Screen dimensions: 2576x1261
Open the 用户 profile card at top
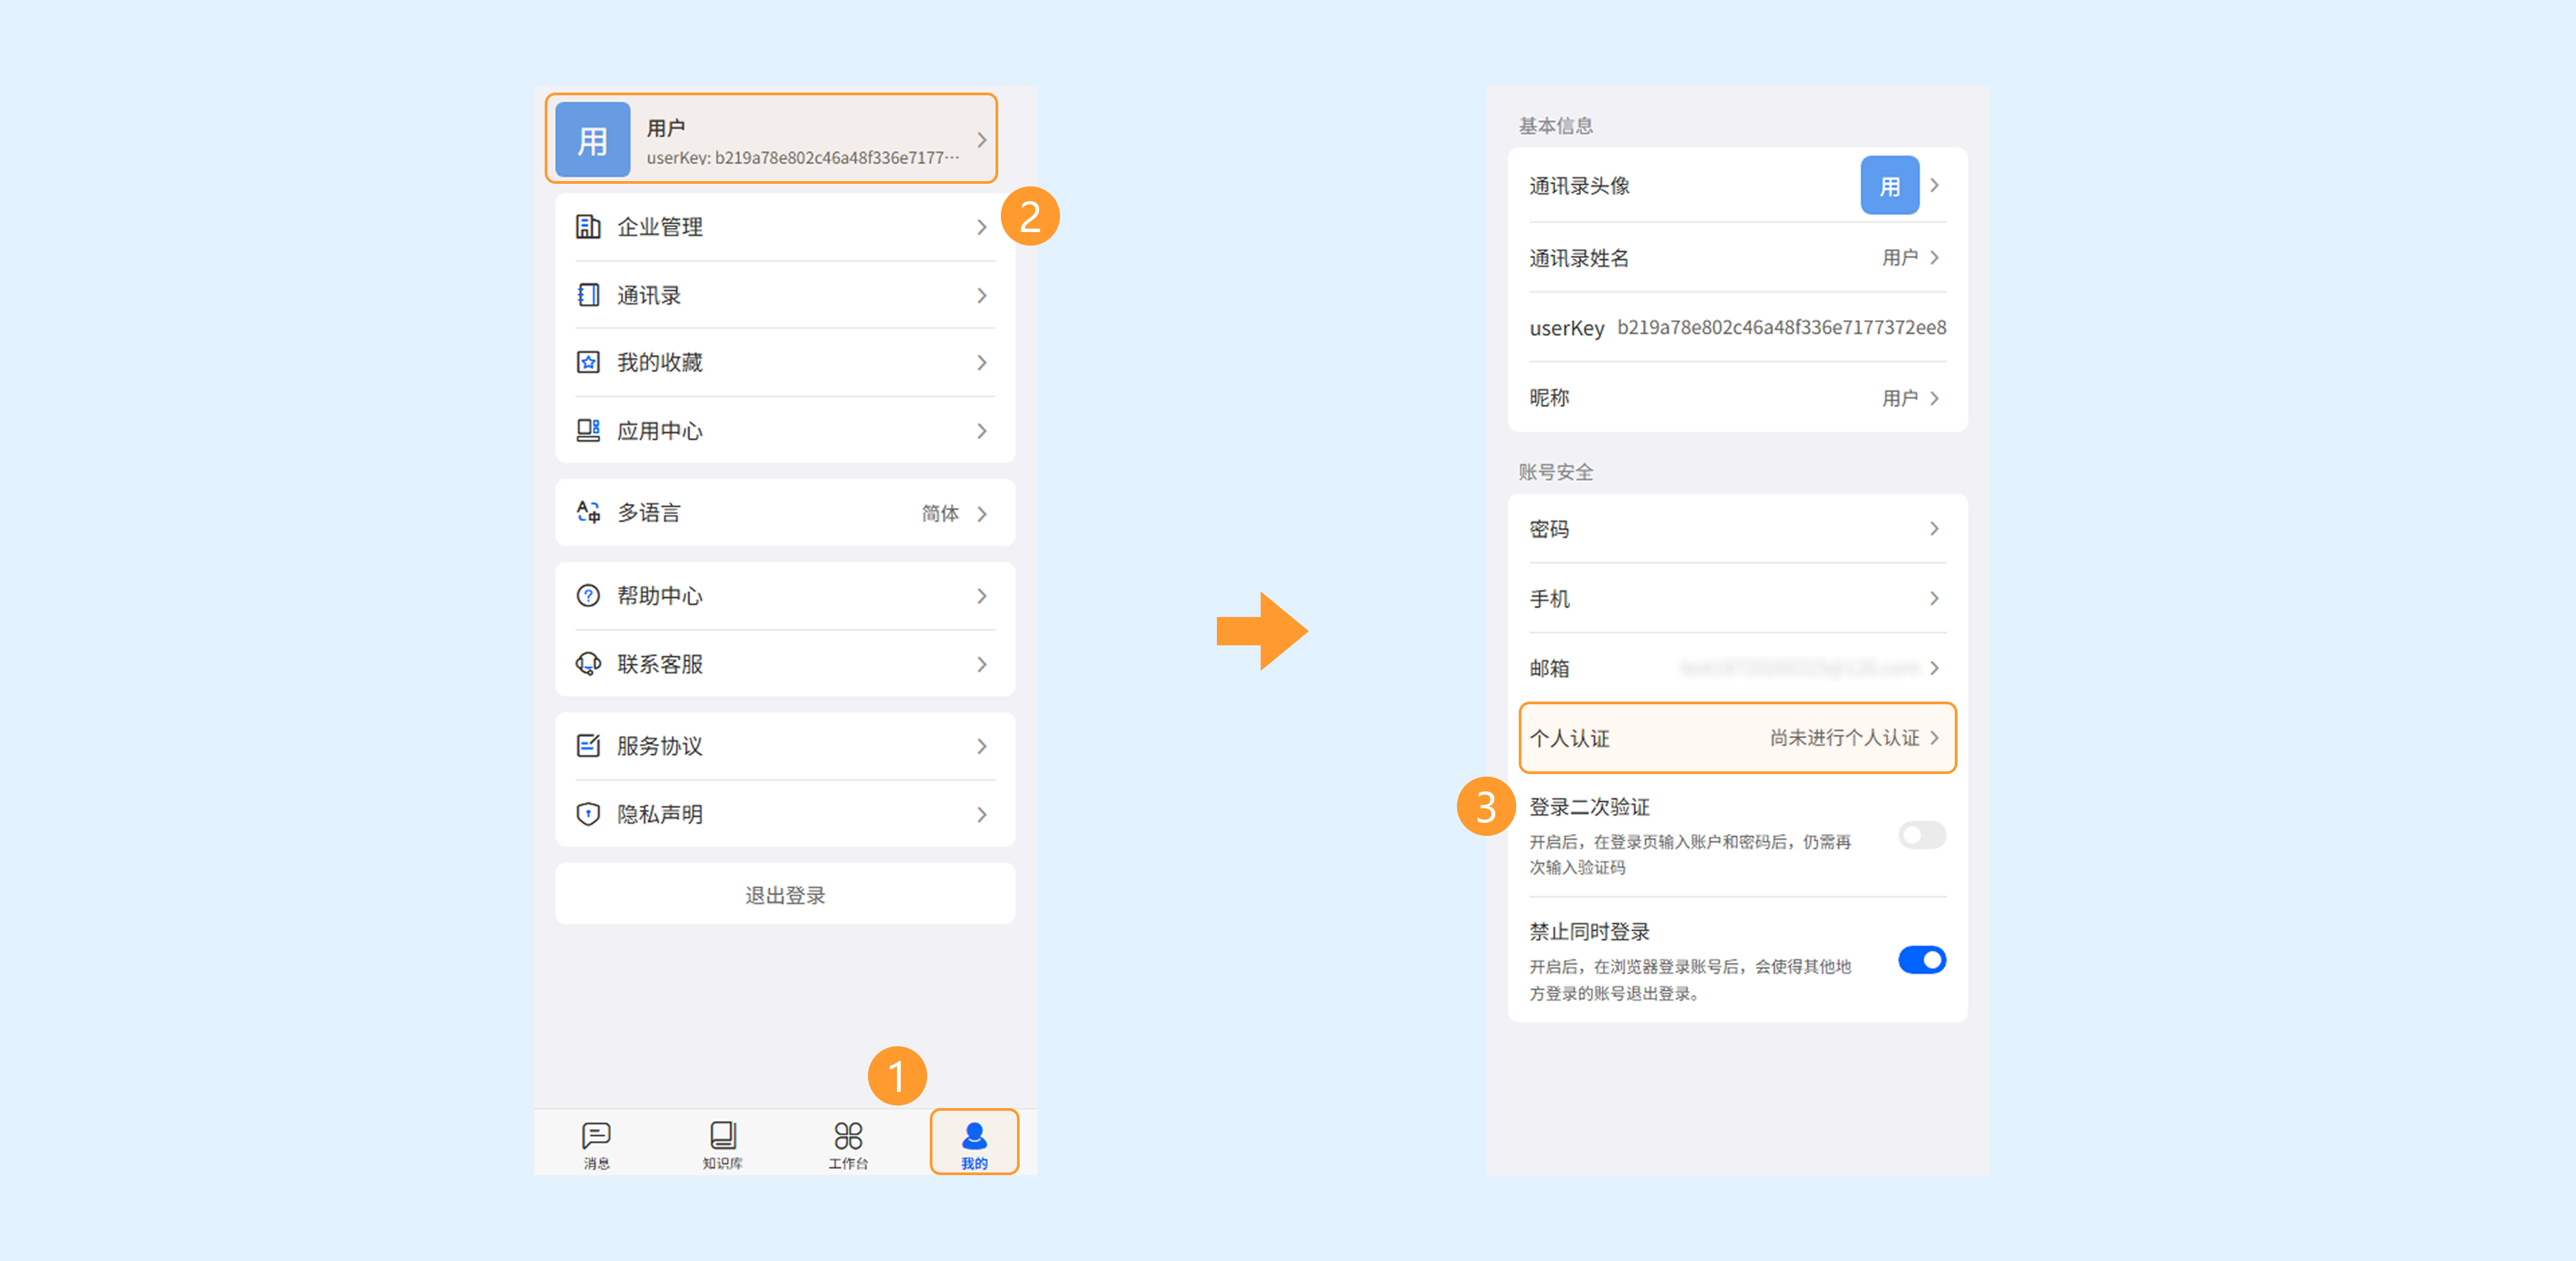pyautogui.click(x=770, y=140)
